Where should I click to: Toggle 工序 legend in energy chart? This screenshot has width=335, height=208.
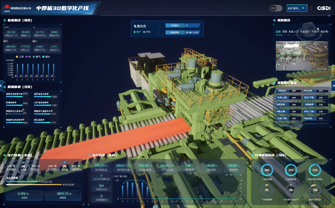pos(19,57)
